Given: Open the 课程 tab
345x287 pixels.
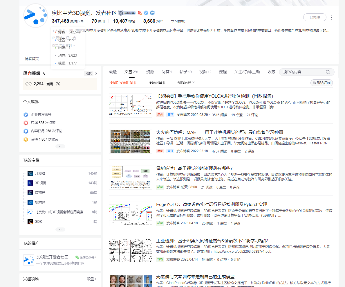Looking at the screenshot, I should [x=223, y=72].
